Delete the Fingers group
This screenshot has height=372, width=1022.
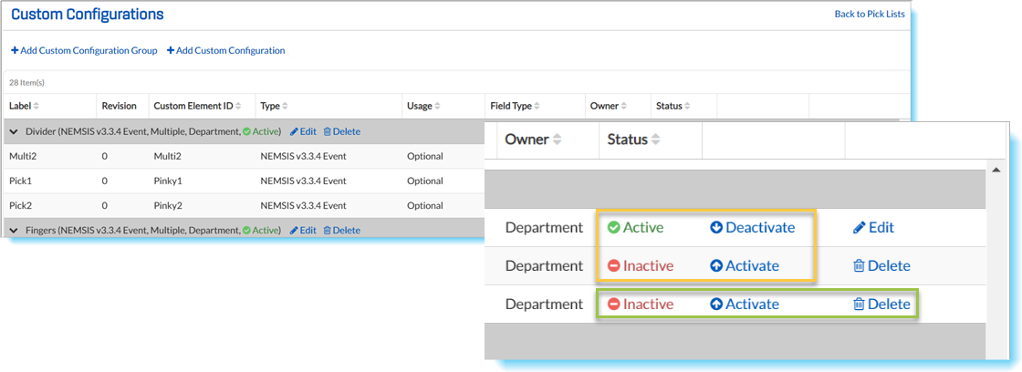341,230
